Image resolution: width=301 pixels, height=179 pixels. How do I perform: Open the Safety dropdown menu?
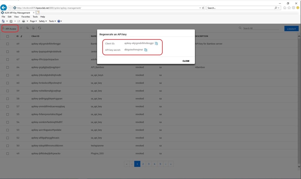click(42, 21)
